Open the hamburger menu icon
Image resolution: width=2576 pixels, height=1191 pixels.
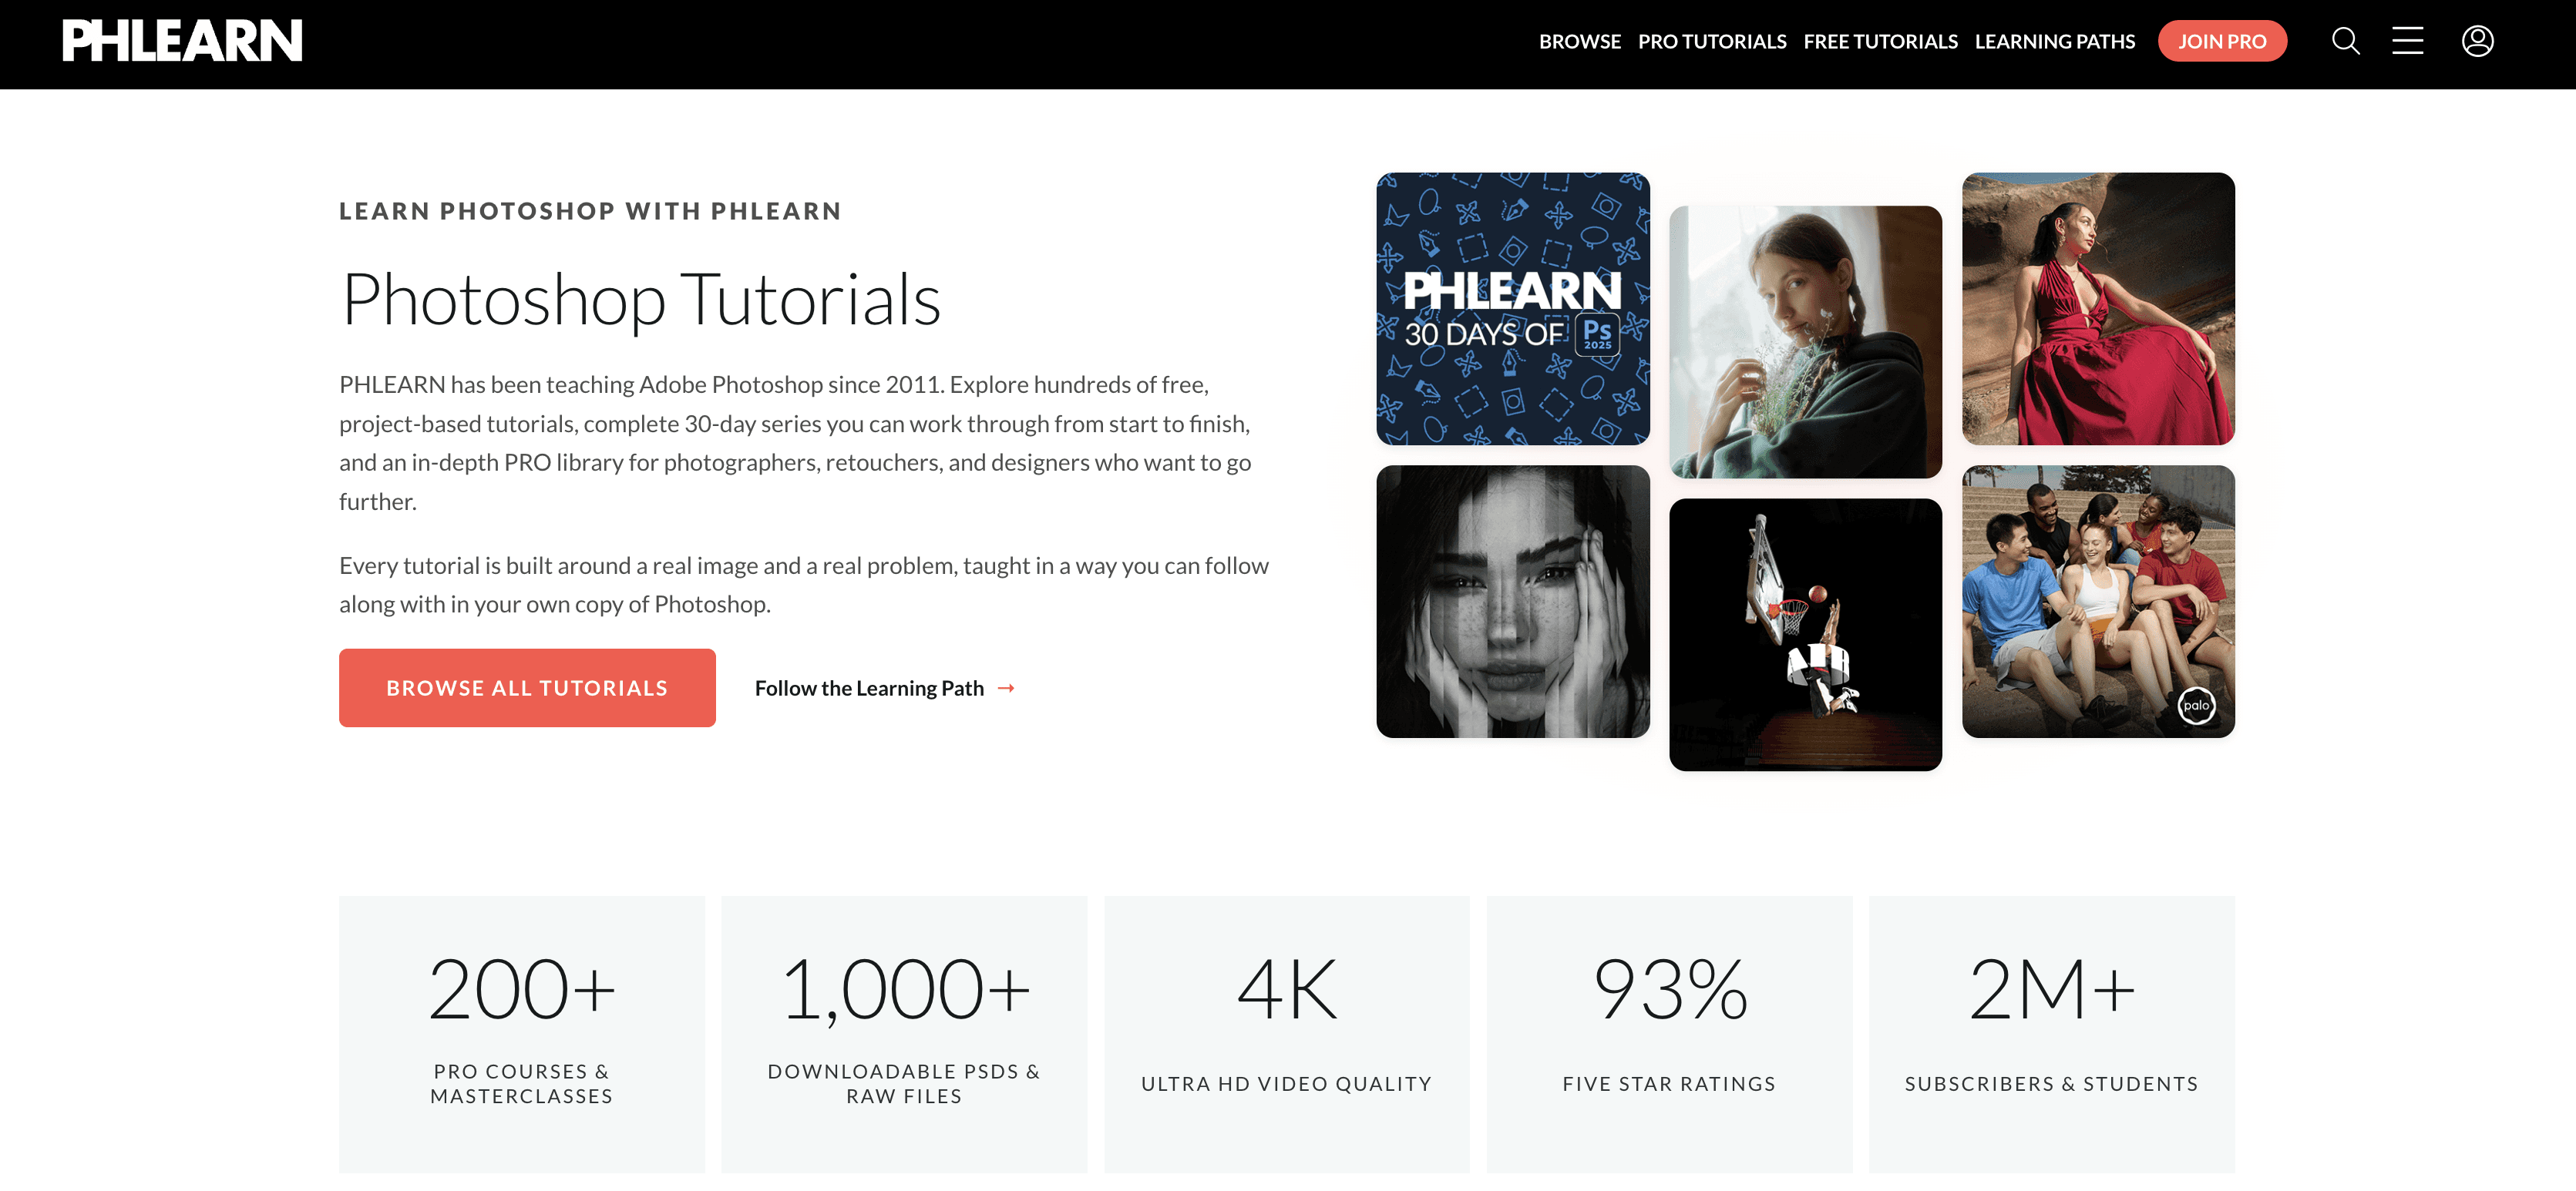(x=2407, y=41)
